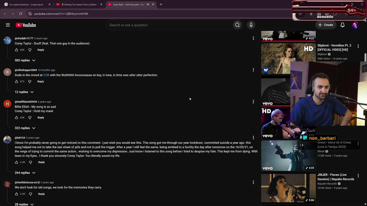
Task: View site information icon beside the URL
Action: click(x=30, y=14)
